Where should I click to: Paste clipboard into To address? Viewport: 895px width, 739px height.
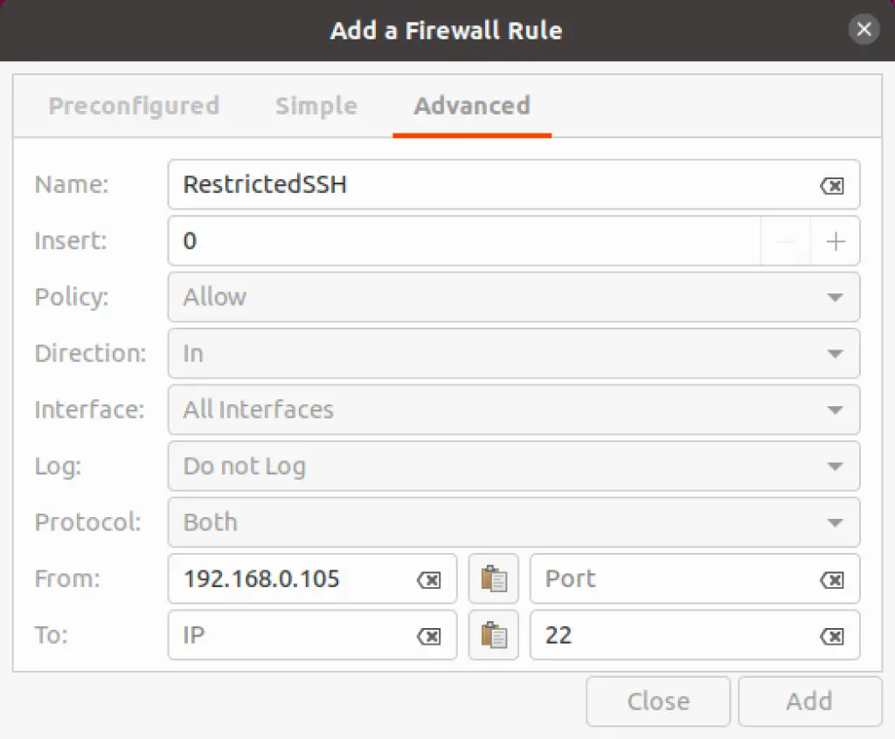(x=494, y=635)
